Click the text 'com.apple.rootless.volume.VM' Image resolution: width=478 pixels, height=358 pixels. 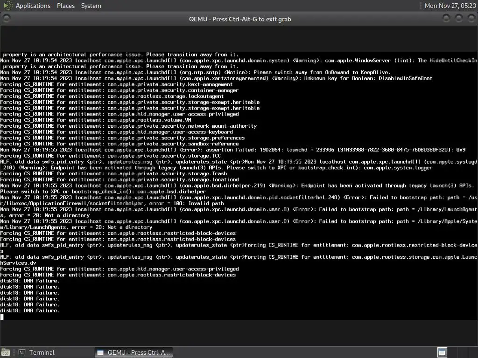coord(149,120)
